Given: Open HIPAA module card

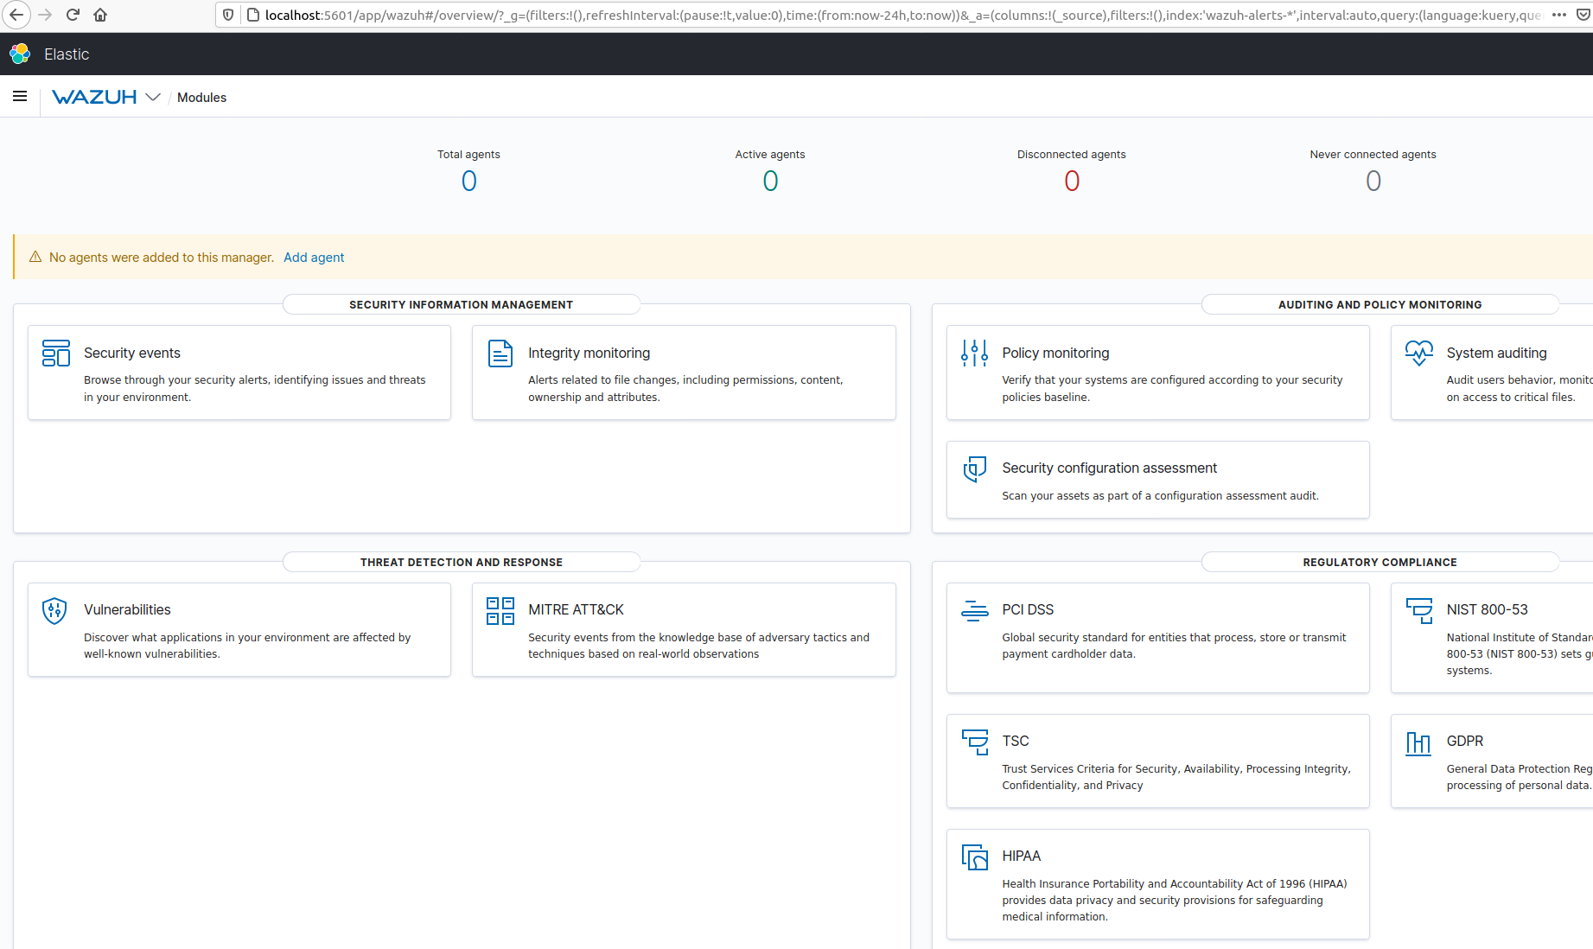Looking at the screenshot, I should 1157,884.
